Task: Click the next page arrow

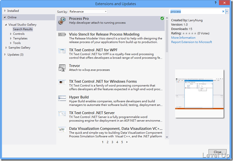Action: point(127,142)
